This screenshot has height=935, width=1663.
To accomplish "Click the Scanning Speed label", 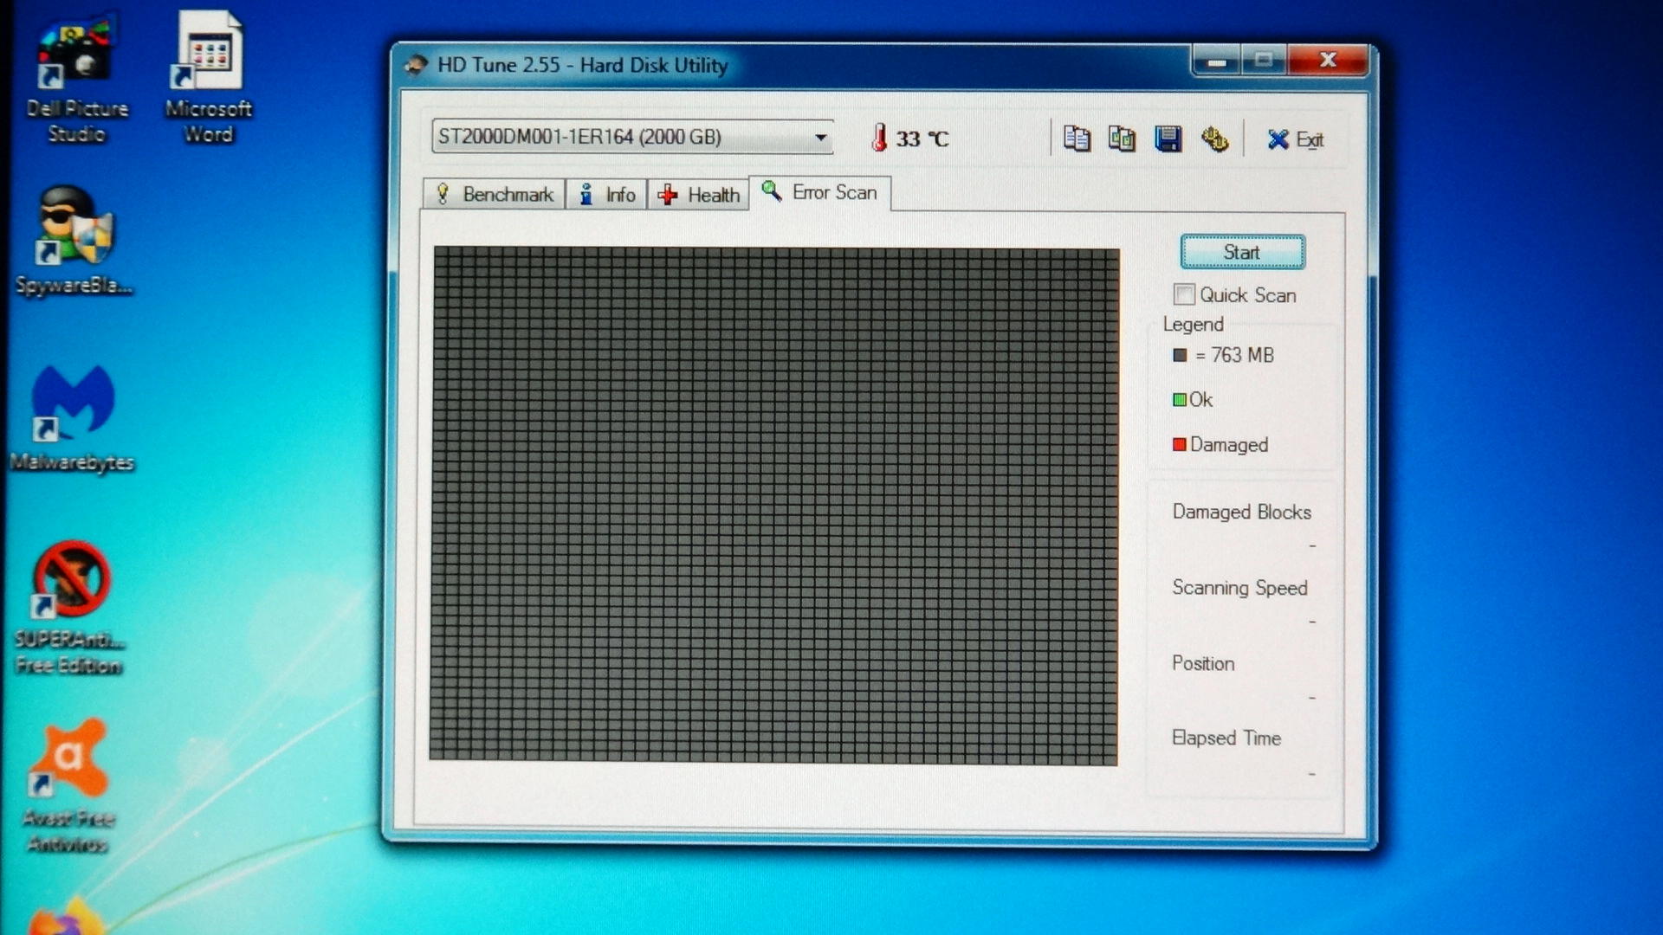I will tap(1239, 588).
